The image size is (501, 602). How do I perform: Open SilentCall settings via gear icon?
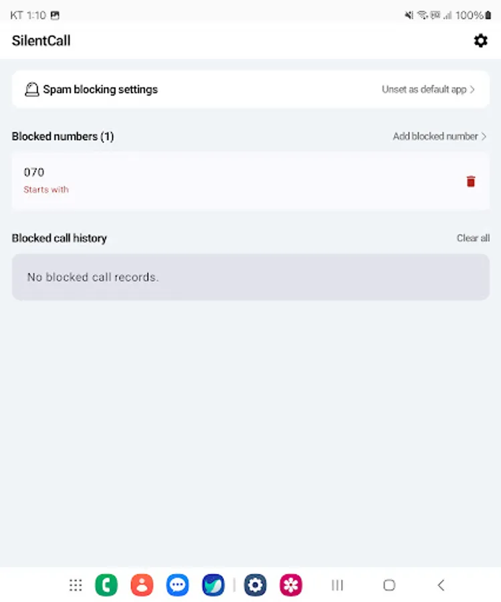[480, 41]
